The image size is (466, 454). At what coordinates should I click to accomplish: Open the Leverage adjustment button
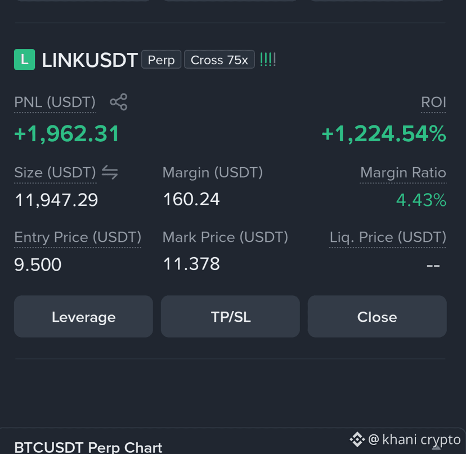point(83,316)
